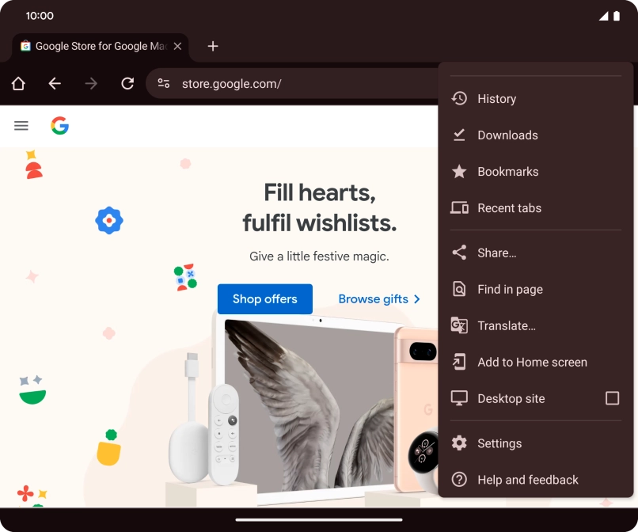Close the Google Store tab
The height and width of the screenshot is (532, 638).
click(177, 46)
